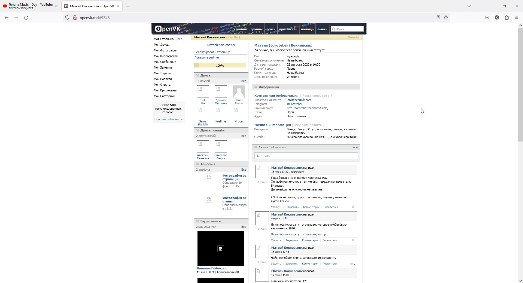523x283 pixels.
Task: Like the post from 19 фев 17:46
Action: 352,264
